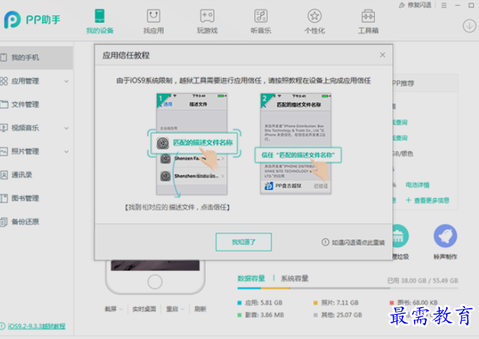Viewport: 479px width, 339px height.
Task: Click the gray 其他 25.07 GB legend swatch
Action: (315, 315)
